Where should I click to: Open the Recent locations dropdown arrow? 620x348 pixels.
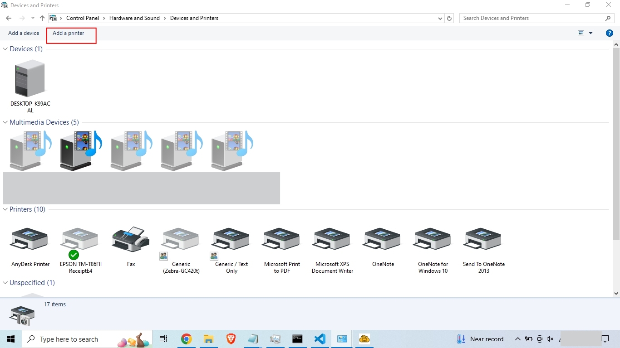33,18
